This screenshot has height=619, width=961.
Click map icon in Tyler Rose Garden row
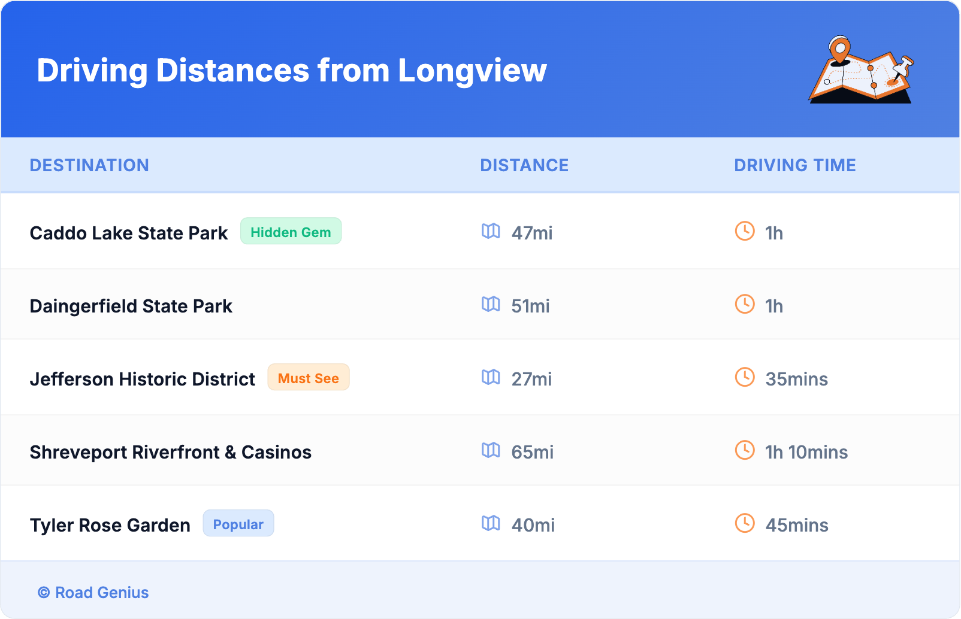(491, 523)
